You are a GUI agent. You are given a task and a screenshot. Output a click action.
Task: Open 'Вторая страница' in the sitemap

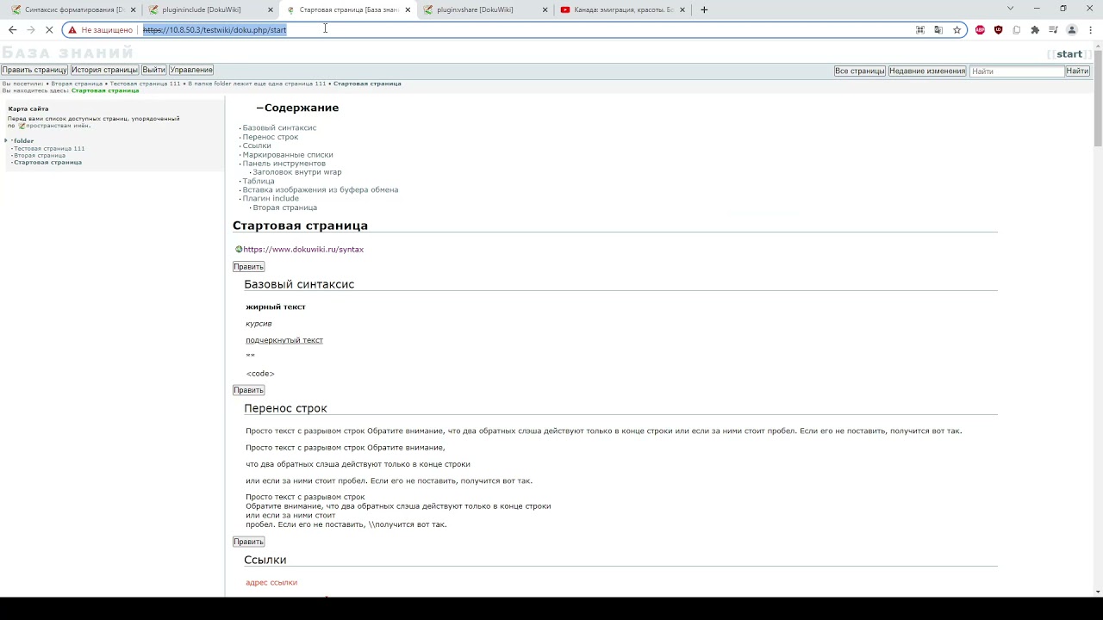(40, 155)
